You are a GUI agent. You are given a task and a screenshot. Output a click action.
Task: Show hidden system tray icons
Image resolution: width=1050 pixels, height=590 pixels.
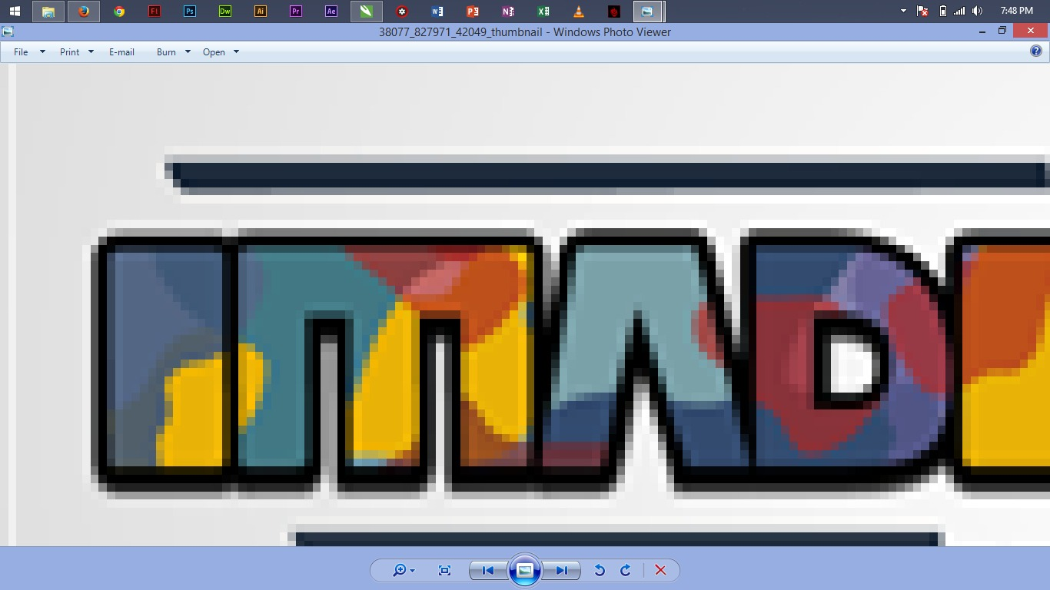[902, 11]
